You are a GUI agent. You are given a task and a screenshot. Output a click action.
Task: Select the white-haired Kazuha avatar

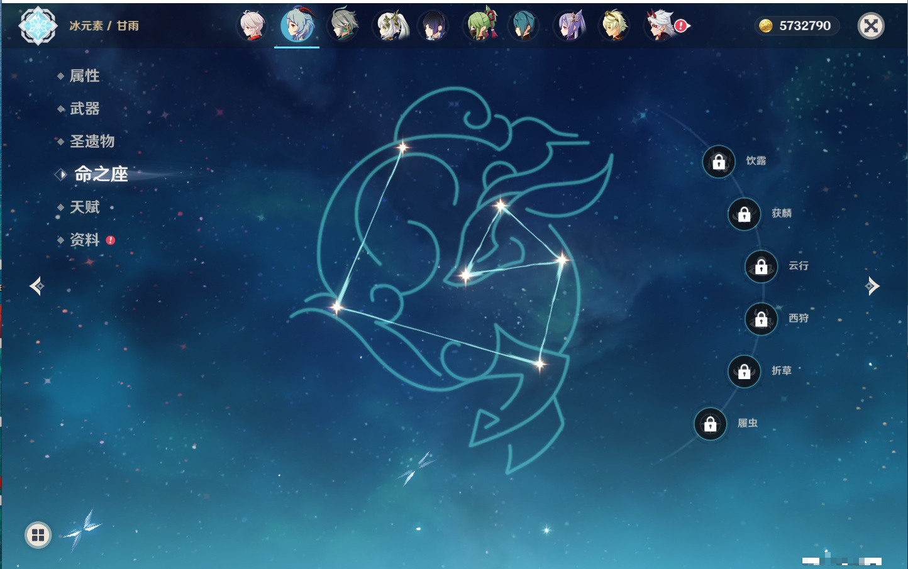coord(252,26)
